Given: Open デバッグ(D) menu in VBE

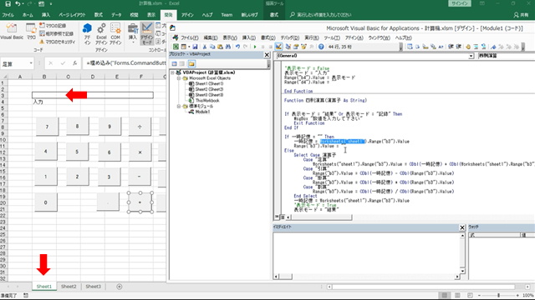Looking at the screenshot, I should (290, 37).
